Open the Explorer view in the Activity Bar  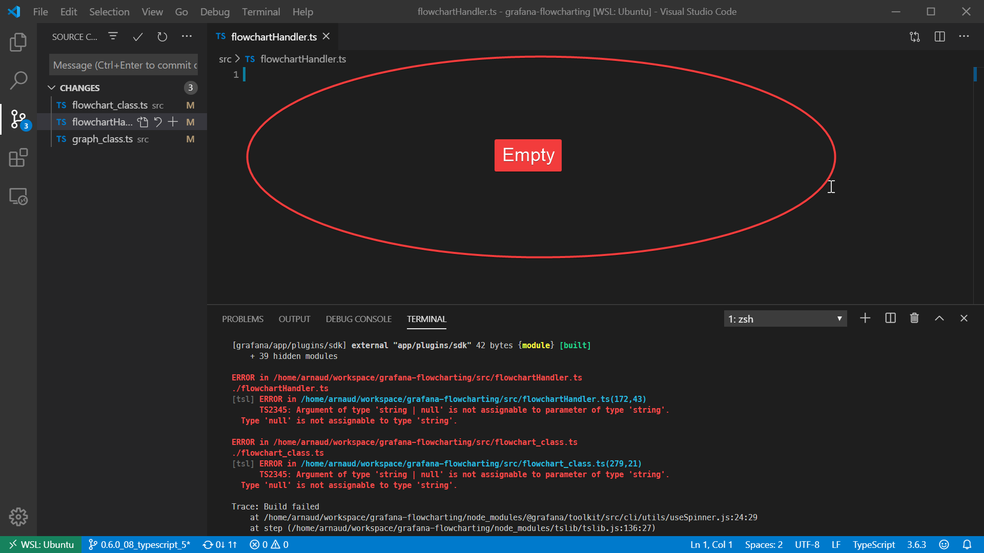point(18,42)
